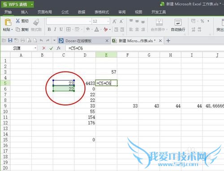Click cell C6 containing 22
224x171 pixels.
(64, 89)
